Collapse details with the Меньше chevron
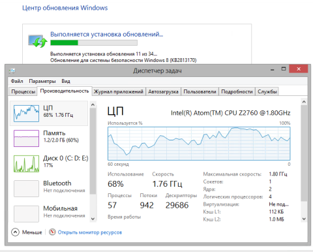This screenshot has height=252, width=313. (x=15, y=232)
